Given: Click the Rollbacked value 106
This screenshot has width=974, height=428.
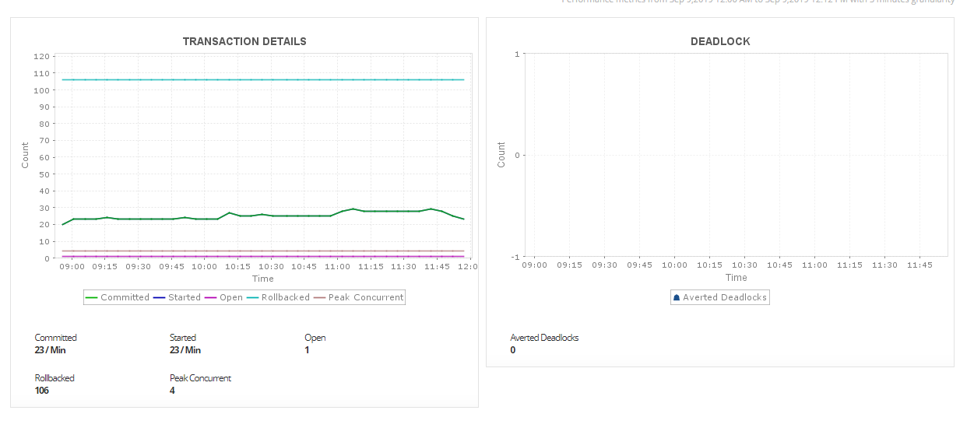Looking at the screenshot, I should pos(44,391).
